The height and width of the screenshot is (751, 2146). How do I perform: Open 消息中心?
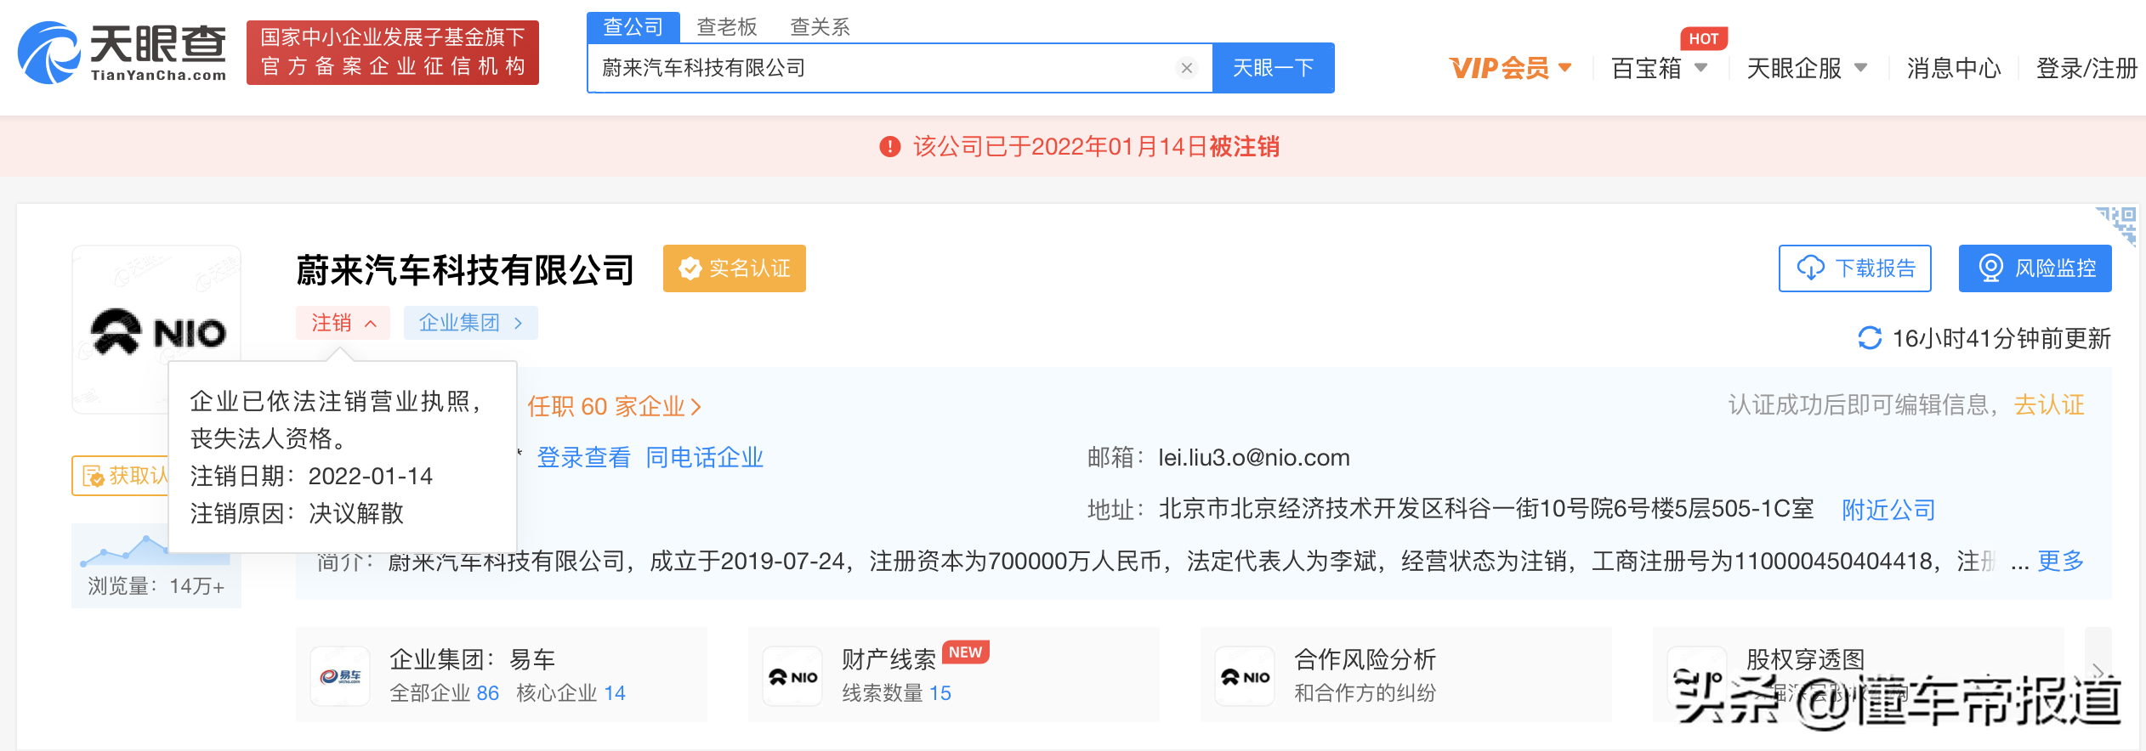coord(1954,68)
